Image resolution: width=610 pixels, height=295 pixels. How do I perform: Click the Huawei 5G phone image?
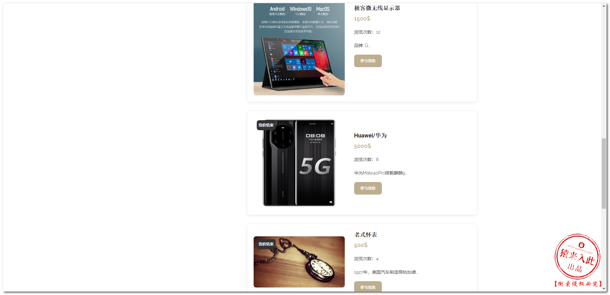pyautogui.click(x=299, y=163)
